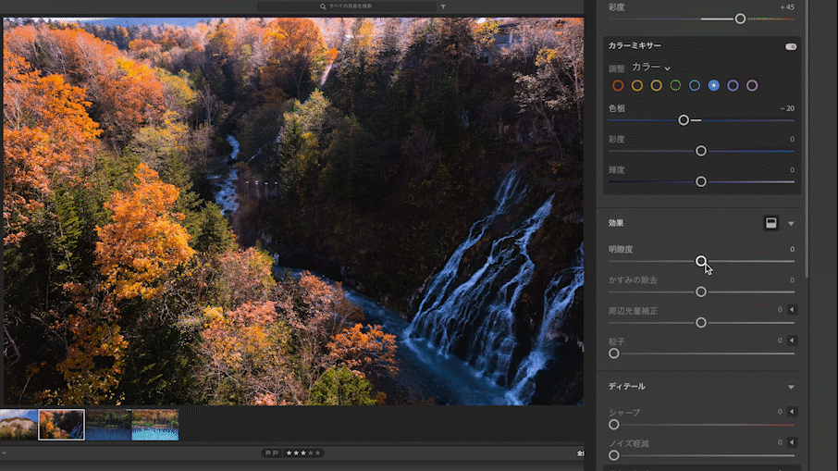Click the top 彩度 slider handle at +45

point(740,19)
